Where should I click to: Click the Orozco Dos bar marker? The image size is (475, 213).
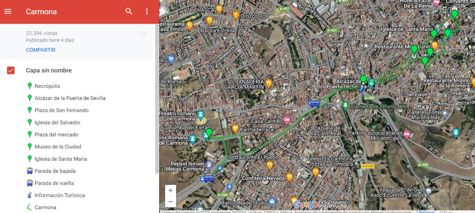tap(236, 15)
